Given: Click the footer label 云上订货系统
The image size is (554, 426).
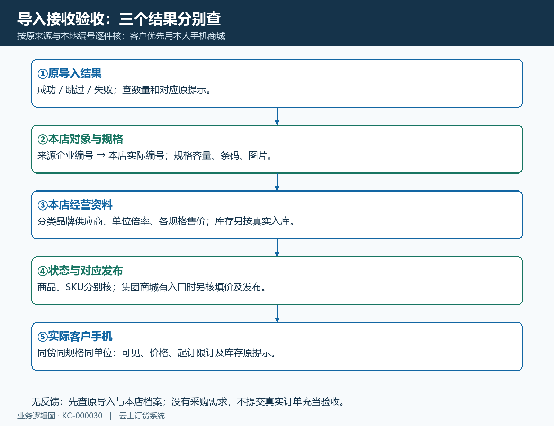Looking at the screenshot, I should [x=142, y=416].
